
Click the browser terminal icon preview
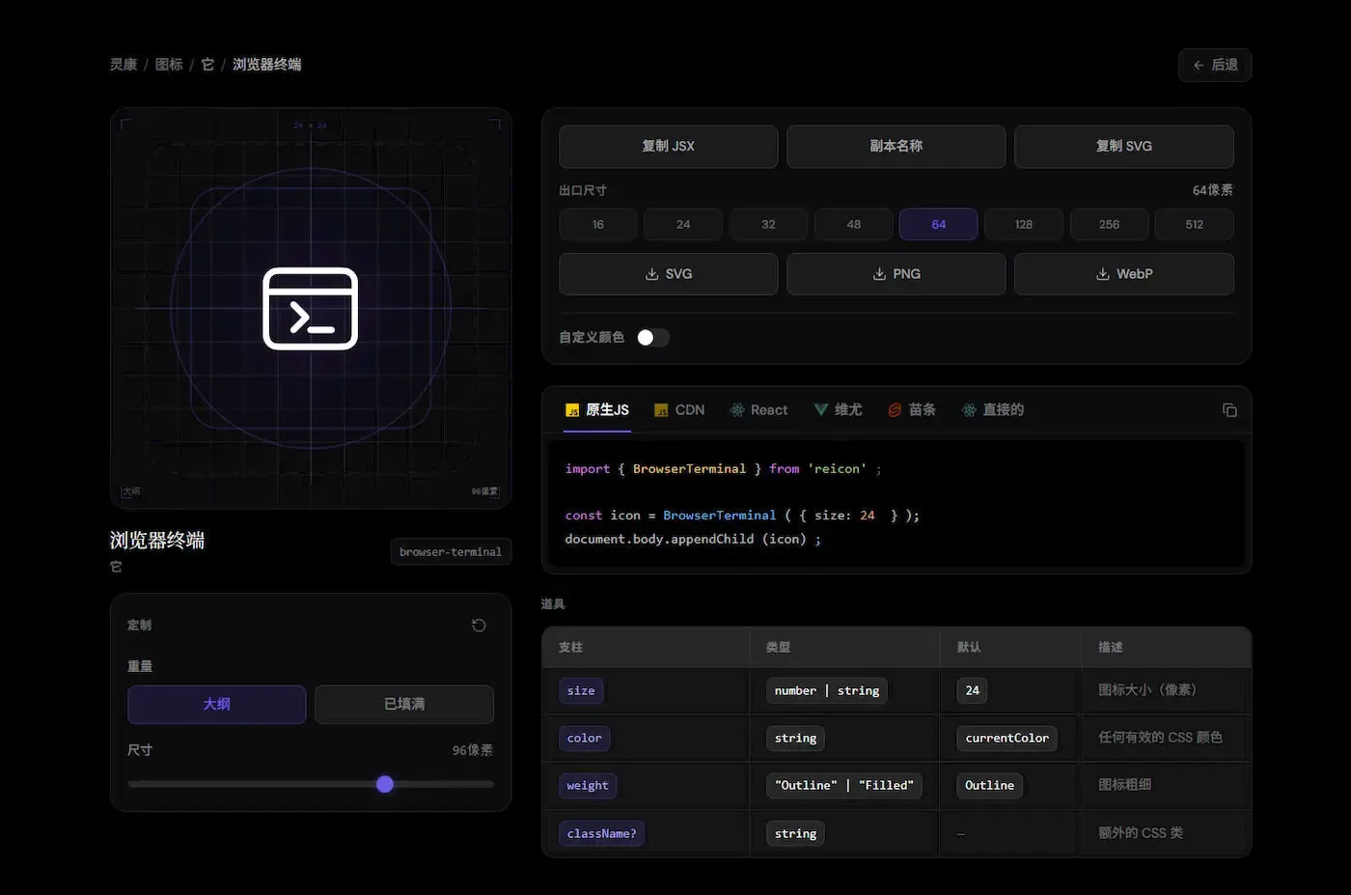pyautogui.click(x=311, y=309)
